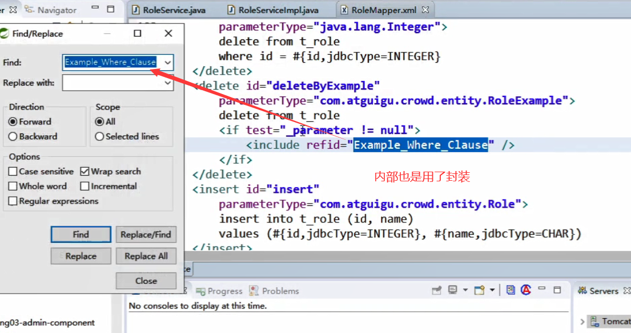The width and height of the screenshot is (631, 333).
Task: Enable the Incremental checkbox
Action: pyautogui.click(x=85, y=186)
